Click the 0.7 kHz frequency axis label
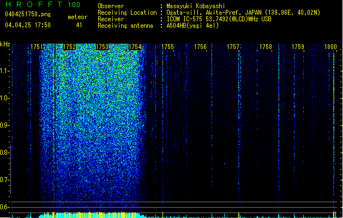Image resolution: width=343 pixels, height=218 pixels. pyautogui.click(x=4, y=180)
